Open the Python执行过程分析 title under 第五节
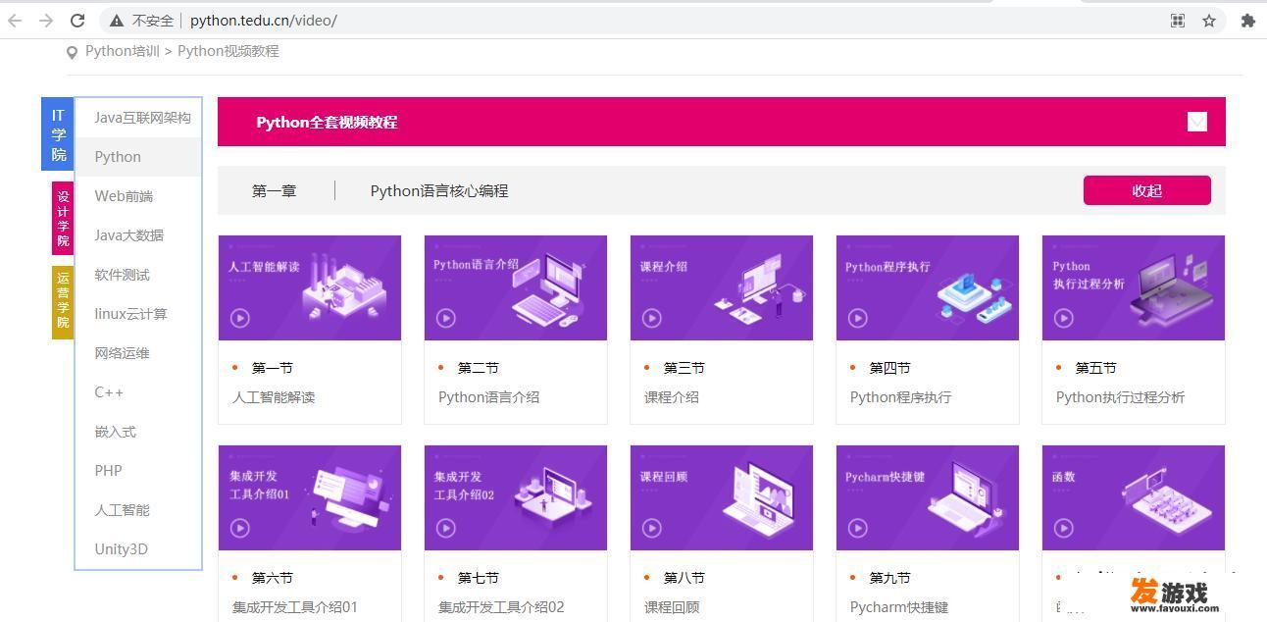Image resolution: width=1267 pixels, height=622 pixels. click(x=1120, y=397)
